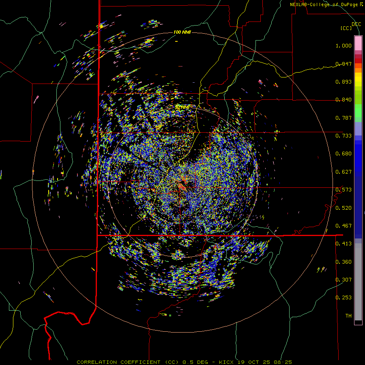Pick the orange segment of the color bar
The width and height of the screenshot is (365, 365).
[x=358, y=70]
